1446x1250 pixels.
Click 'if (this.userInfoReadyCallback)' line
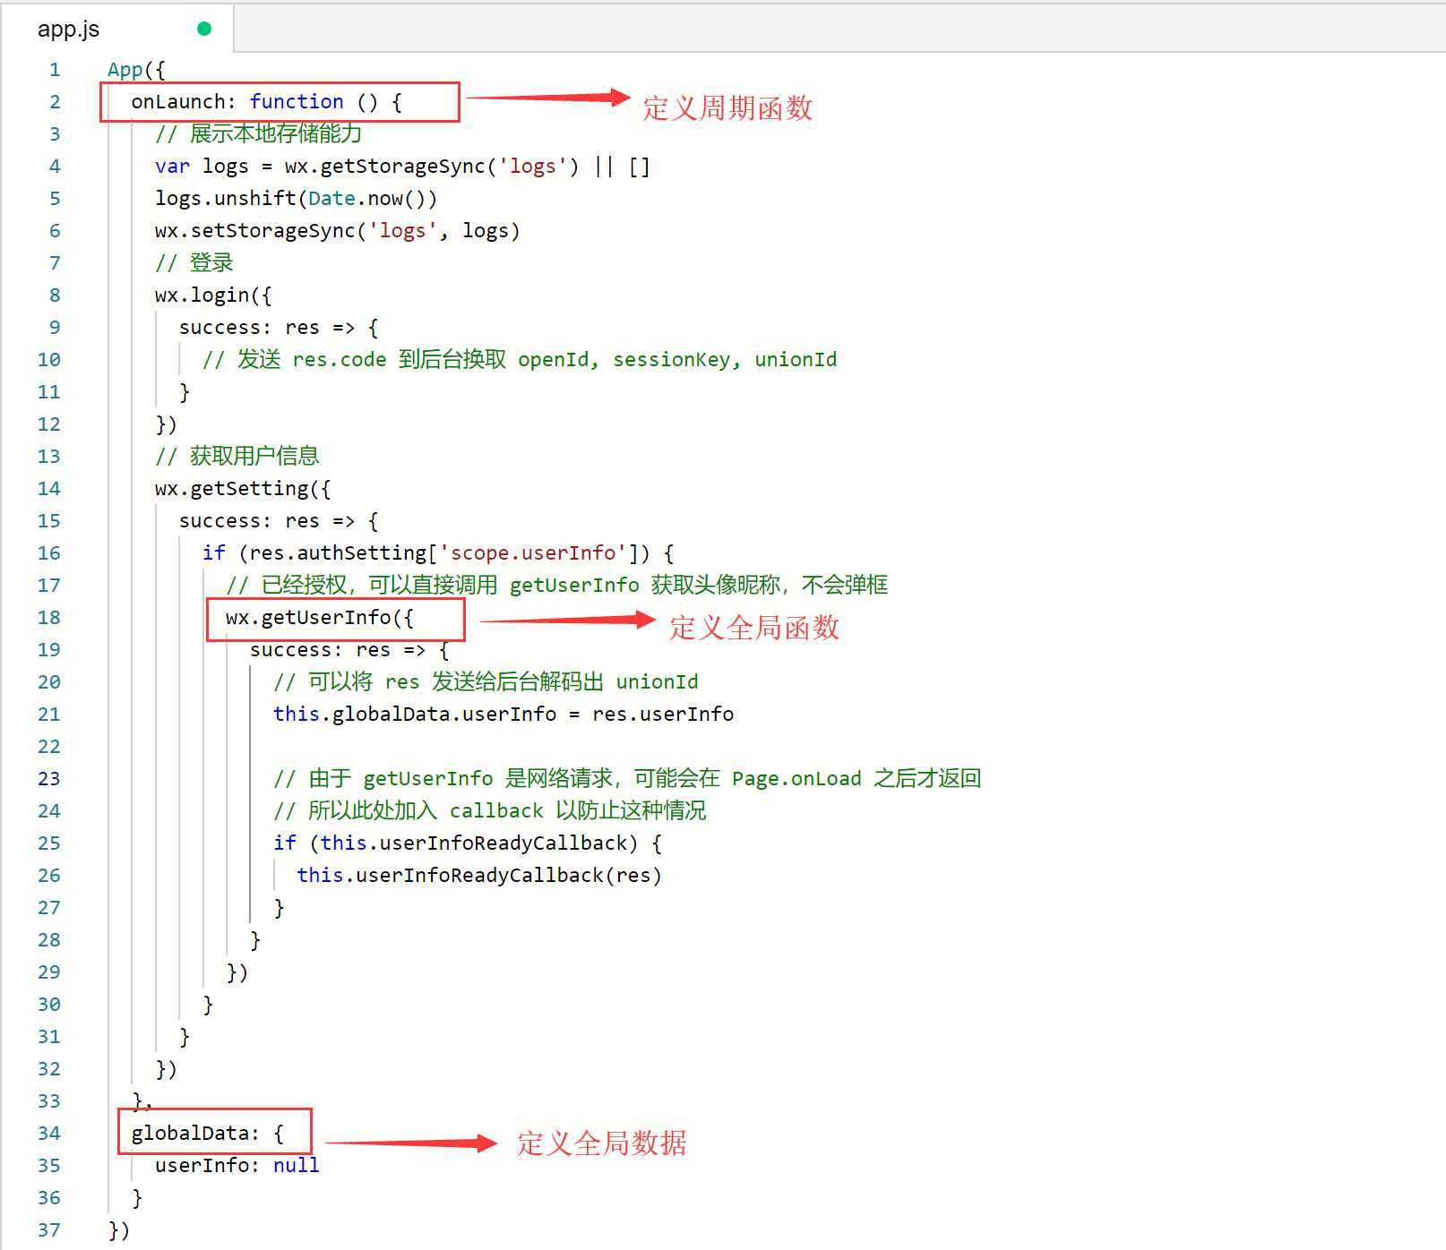[x=468, y=843]
